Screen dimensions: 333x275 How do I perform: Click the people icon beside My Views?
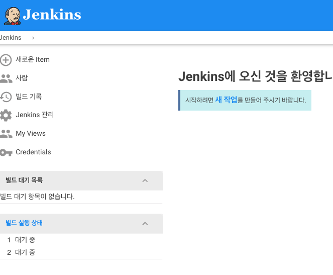[6, 134]
